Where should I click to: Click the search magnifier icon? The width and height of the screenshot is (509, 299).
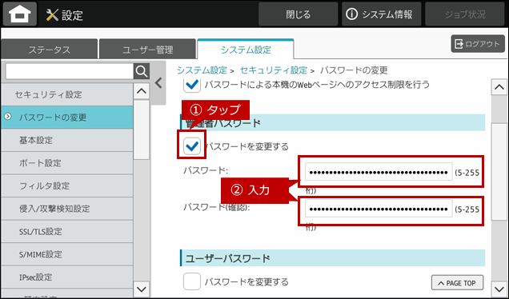pos(142,71)
